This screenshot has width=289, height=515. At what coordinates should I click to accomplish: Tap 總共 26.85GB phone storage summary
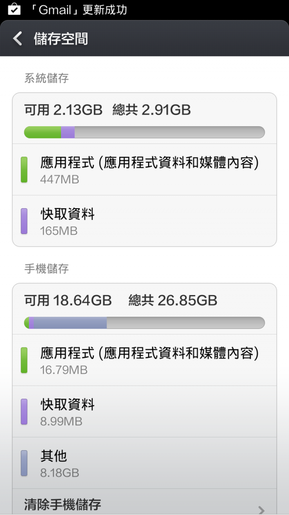click(x=173, y=300)
